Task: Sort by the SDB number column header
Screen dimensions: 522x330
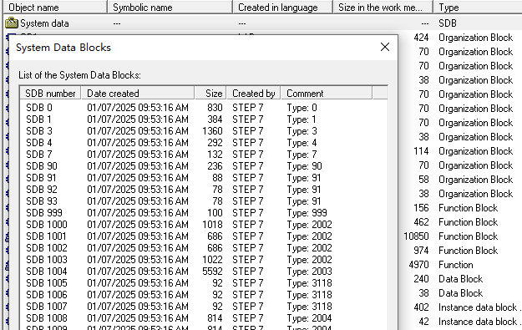Action: coord(50,94)
